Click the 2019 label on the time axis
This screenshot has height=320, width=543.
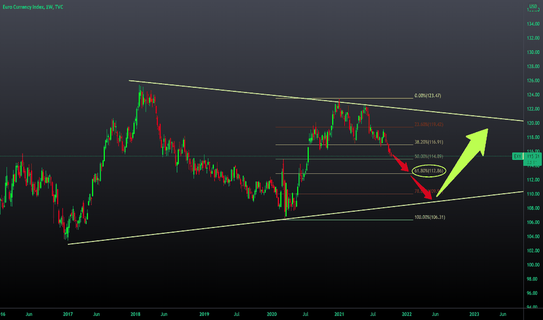(204, 314)
